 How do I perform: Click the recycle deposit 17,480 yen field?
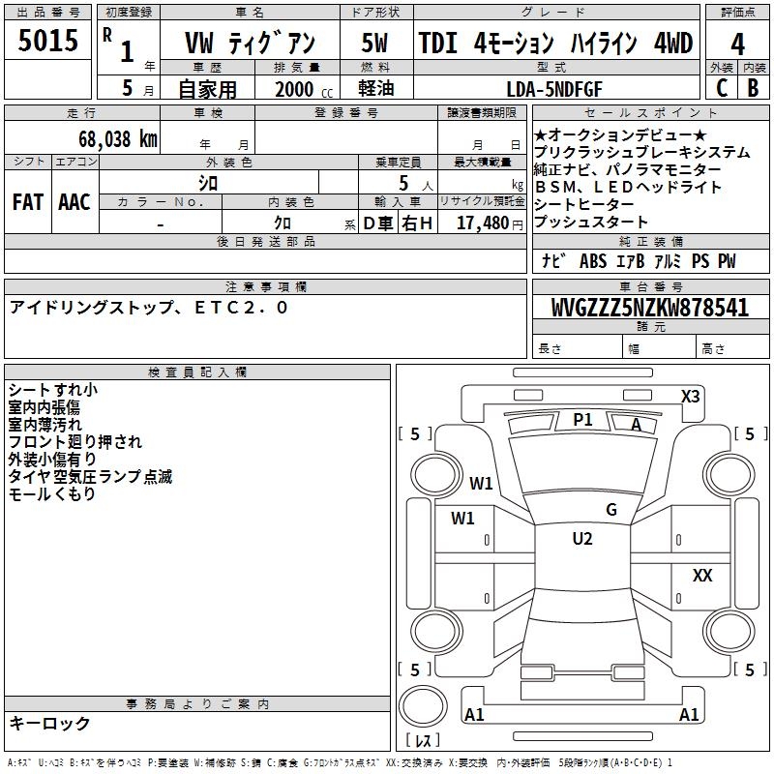(482, 223)
